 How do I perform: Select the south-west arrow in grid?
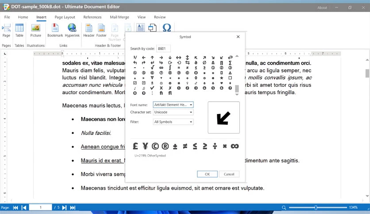pos(221,57)
